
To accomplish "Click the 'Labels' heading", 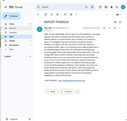I will (x=8, y=57).
